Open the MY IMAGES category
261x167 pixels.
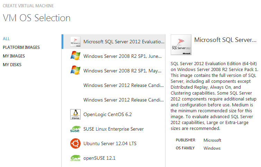click(14, 56)
